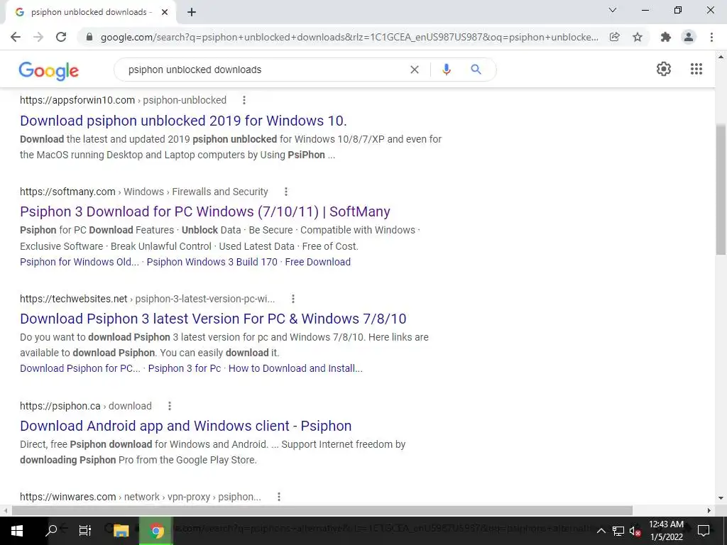The height and width of the screenshot is (545, 727).
Task: Submit search with magnifier icon
Action: (x=476, y=70)
